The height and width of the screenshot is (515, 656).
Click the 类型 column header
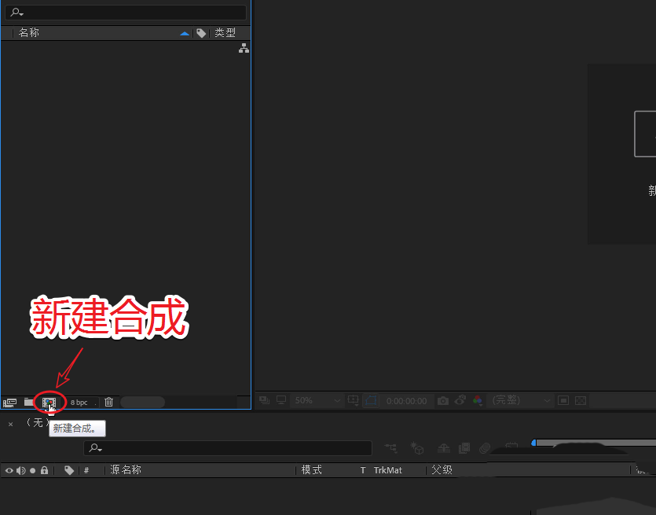click(x=225, y=32)
